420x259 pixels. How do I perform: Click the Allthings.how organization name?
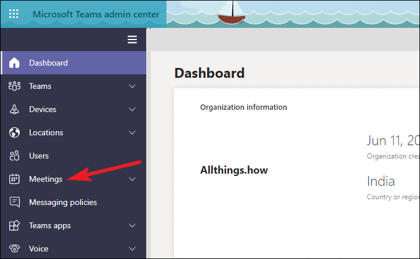click(234, 170)
